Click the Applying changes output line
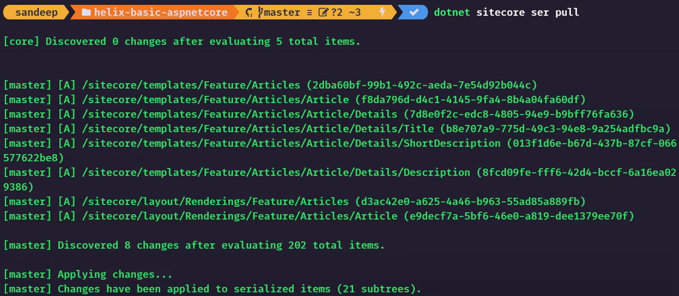 (x=88, y=274)
